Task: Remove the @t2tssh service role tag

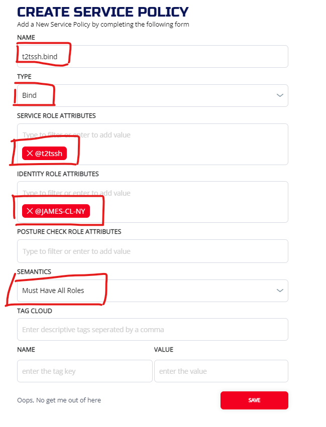Action: pyautogui.click(x=30, y=154)
